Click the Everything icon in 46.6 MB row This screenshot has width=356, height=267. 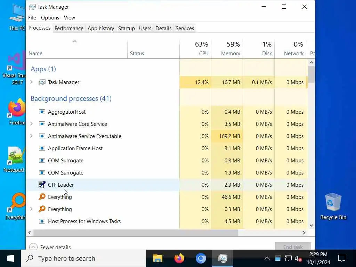(42, 197)
